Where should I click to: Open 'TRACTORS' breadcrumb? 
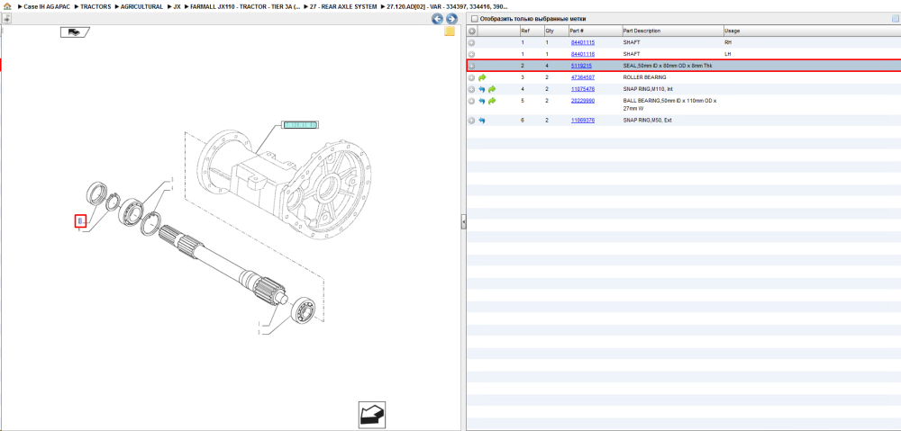pos(96,6)
